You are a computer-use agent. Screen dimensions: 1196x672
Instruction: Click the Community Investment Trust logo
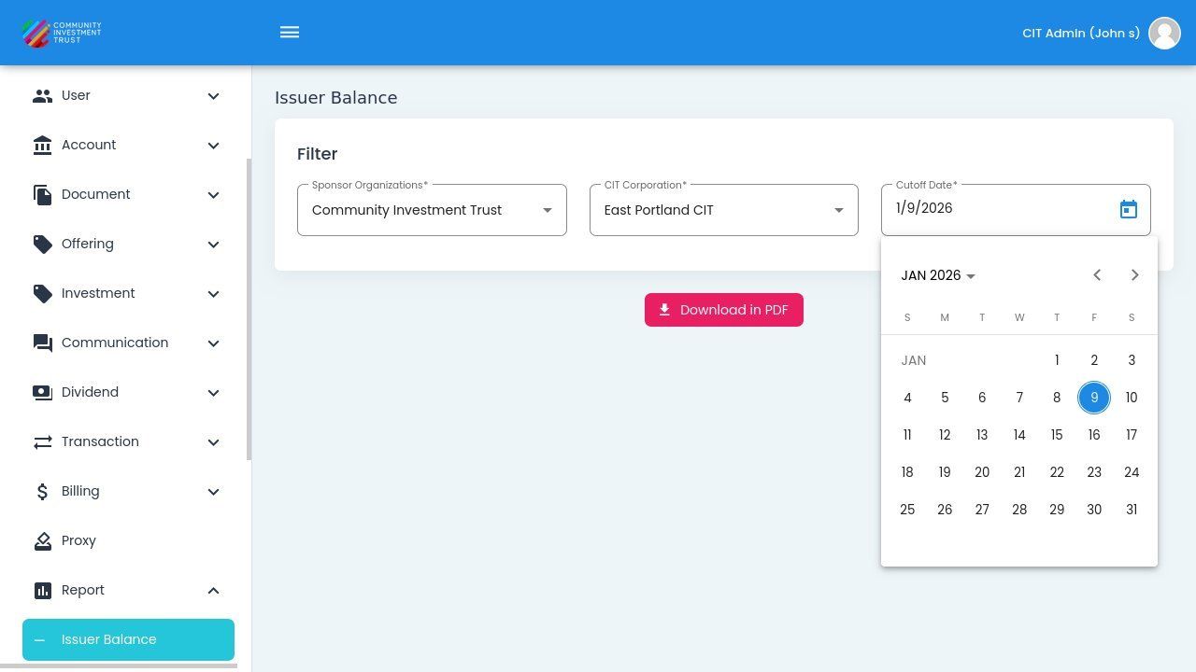62,33
